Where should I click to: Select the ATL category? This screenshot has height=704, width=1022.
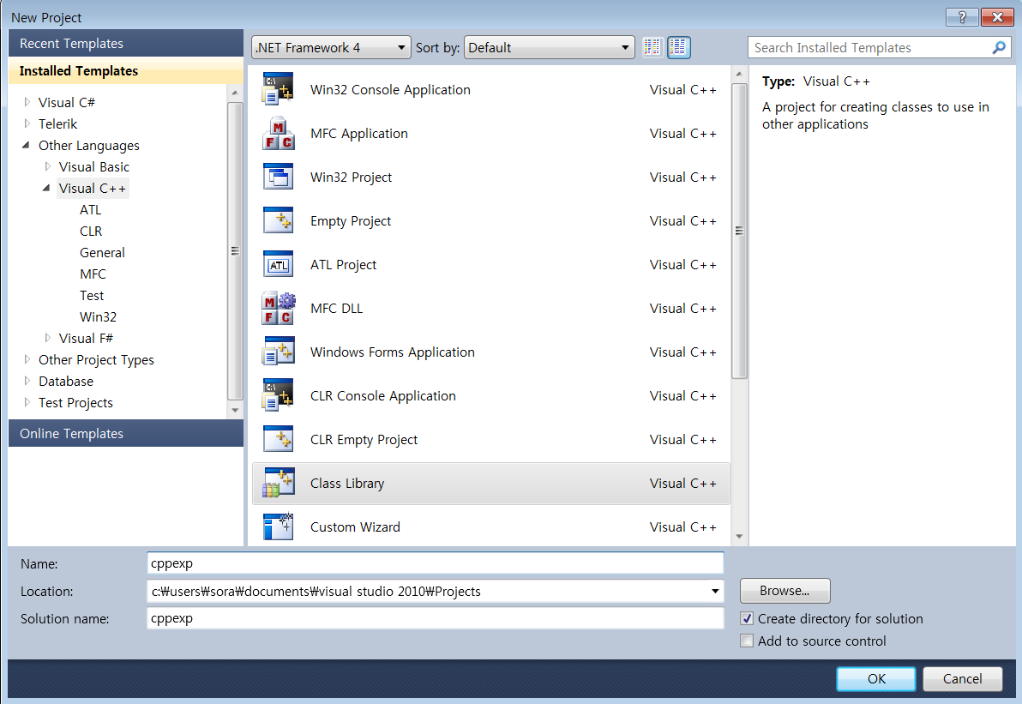(x=91, y=210)
